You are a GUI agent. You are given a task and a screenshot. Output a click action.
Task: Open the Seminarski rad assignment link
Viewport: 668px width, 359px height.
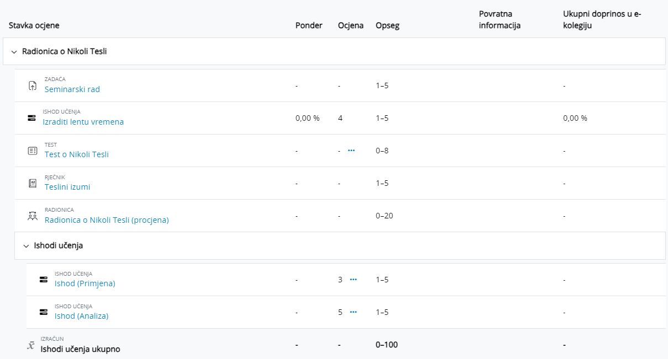coord(72,89)
